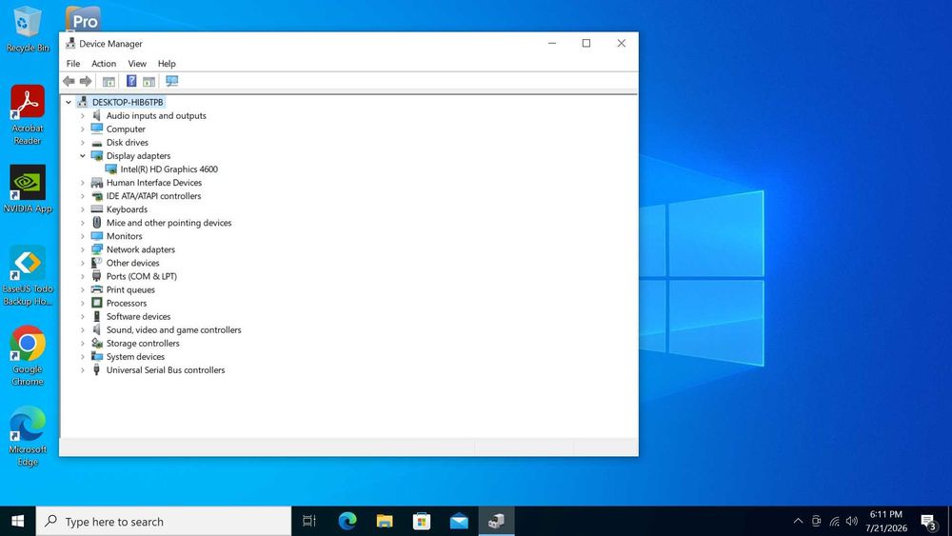Select the Software devices label
Viewport: 952px width, 536px height.
click(x=138, y=316)
